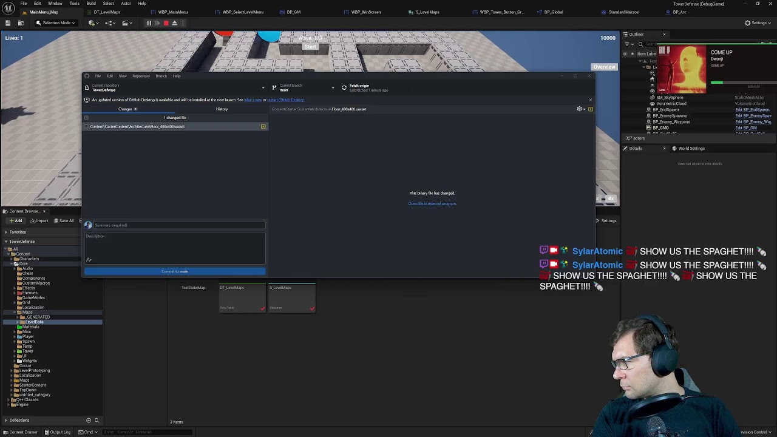Switch to the WBP_SelectLevelMenu tab
The image size is (777, 437).
(243, 12)
